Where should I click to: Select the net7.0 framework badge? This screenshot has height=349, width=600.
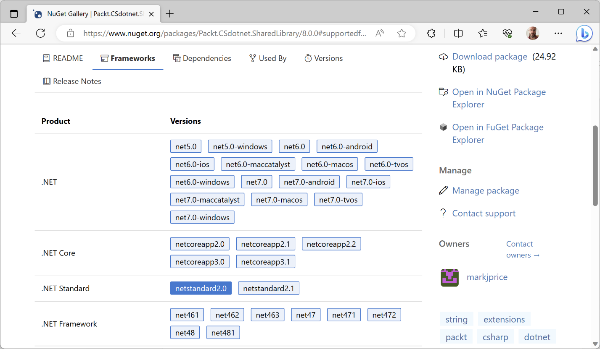click(x=256, y=182)
